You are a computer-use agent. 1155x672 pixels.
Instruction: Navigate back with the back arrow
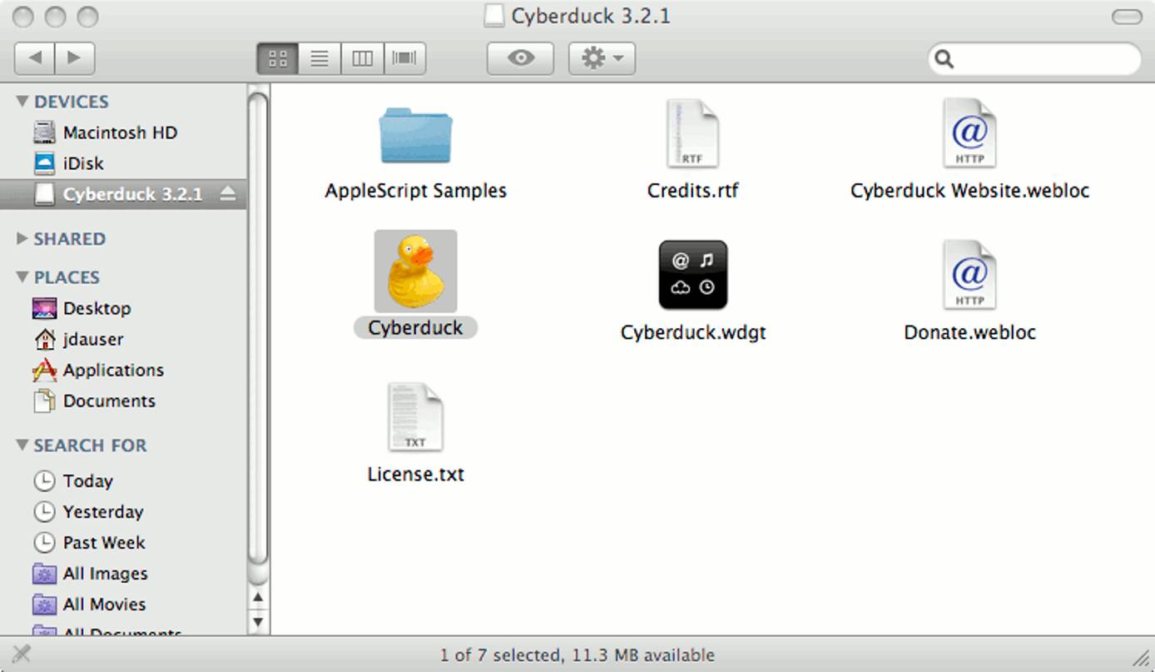35,58
